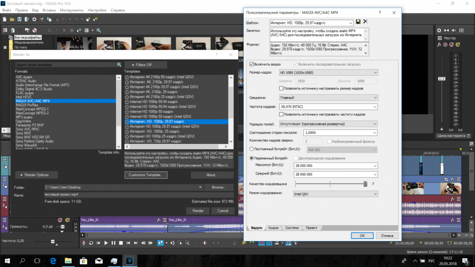Open the 'Режим кодирования' Intel QSV dropdown
Image resolution: width=475 pixels, height=267 pixels.
pyautogui.click(x=335, y=194)
